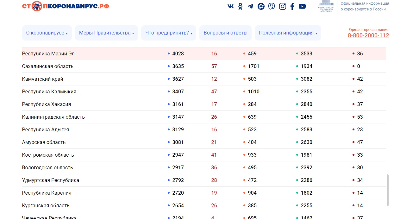This screenshot has width=394, height=219.
Task: Click the Odnoklassniki icon
Action: (240, 6)
